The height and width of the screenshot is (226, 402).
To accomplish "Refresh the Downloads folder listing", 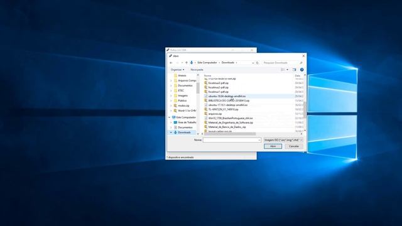I will coord(258,63).
